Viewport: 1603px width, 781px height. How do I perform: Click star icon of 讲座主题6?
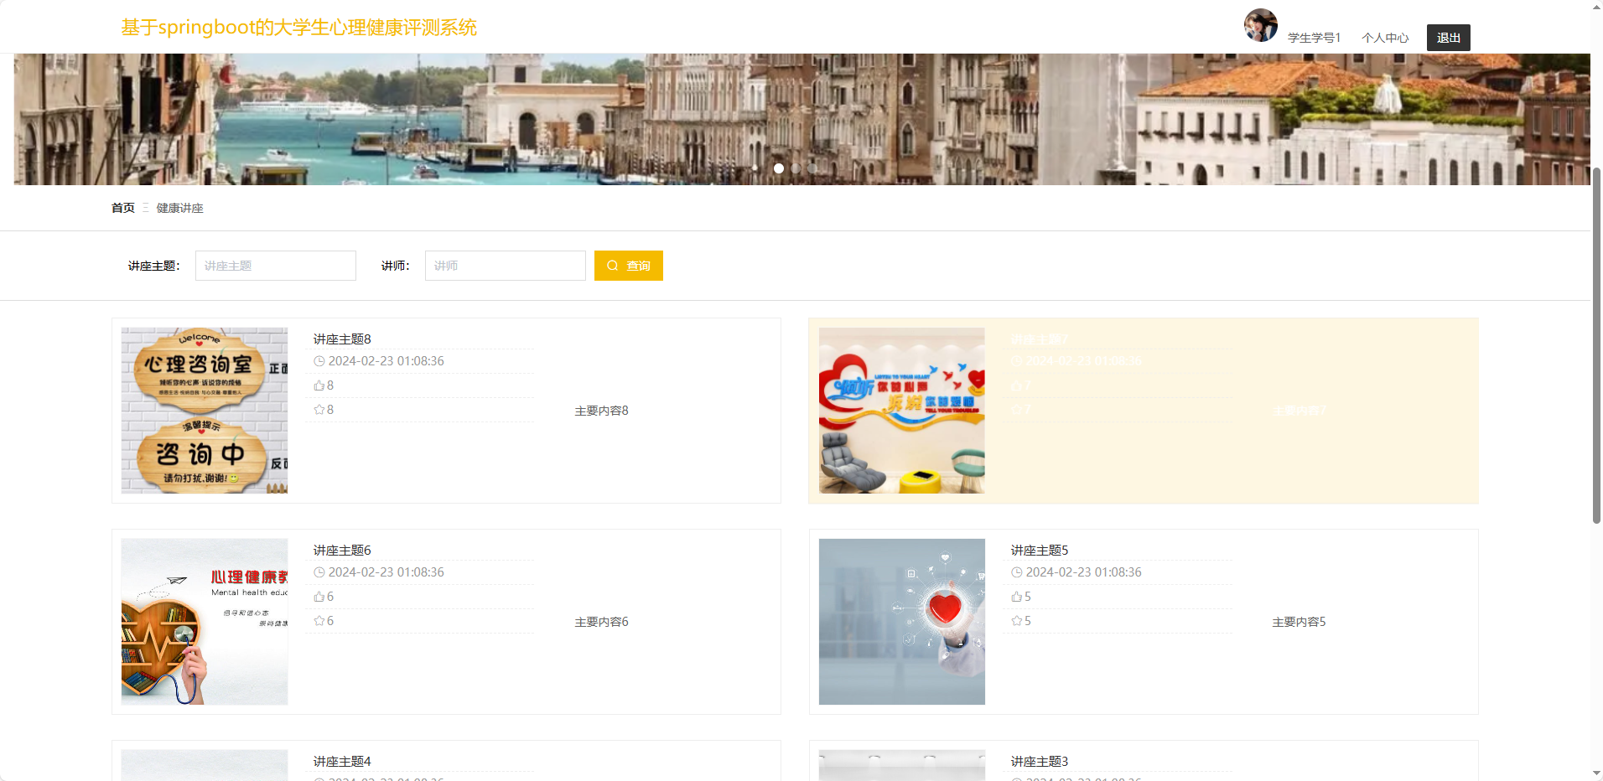tap(319, 621)
